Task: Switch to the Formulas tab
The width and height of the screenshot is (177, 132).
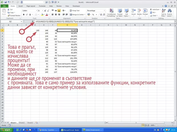Action: point(42,6)
